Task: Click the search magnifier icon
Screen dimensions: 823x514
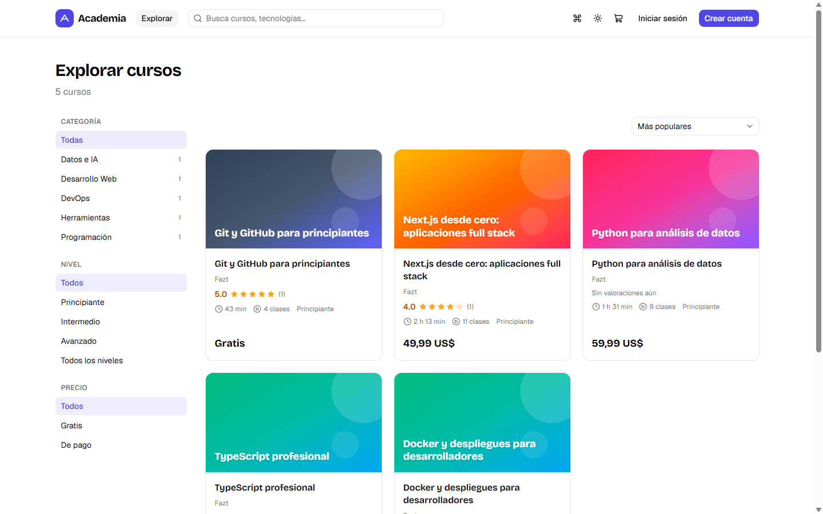Action: (198, 18)
